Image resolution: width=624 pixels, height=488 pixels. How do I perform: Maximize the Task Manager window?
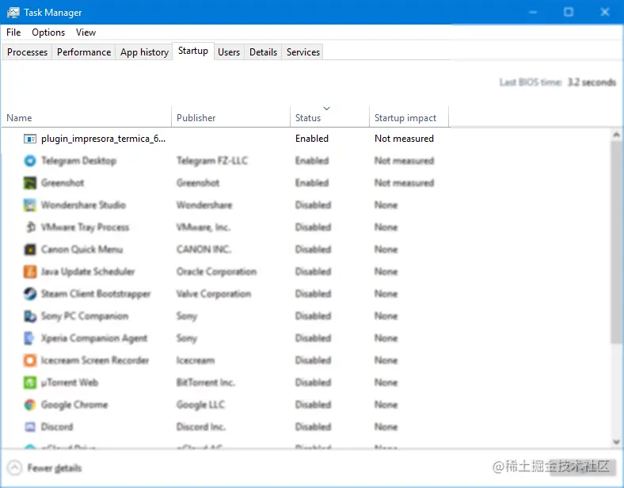[569, 13]
